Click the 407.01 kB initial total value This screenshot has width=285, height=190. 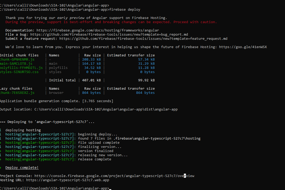pos(92,80)
